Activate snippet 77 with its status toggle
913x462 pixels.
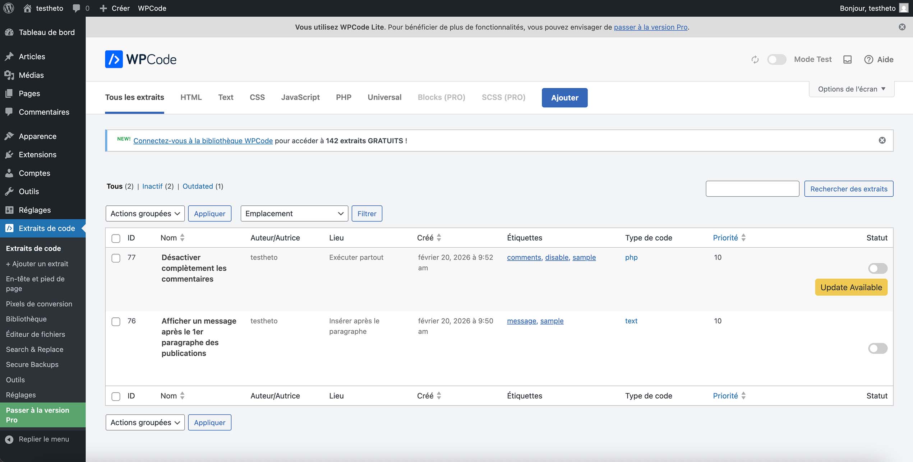point(877,268)
